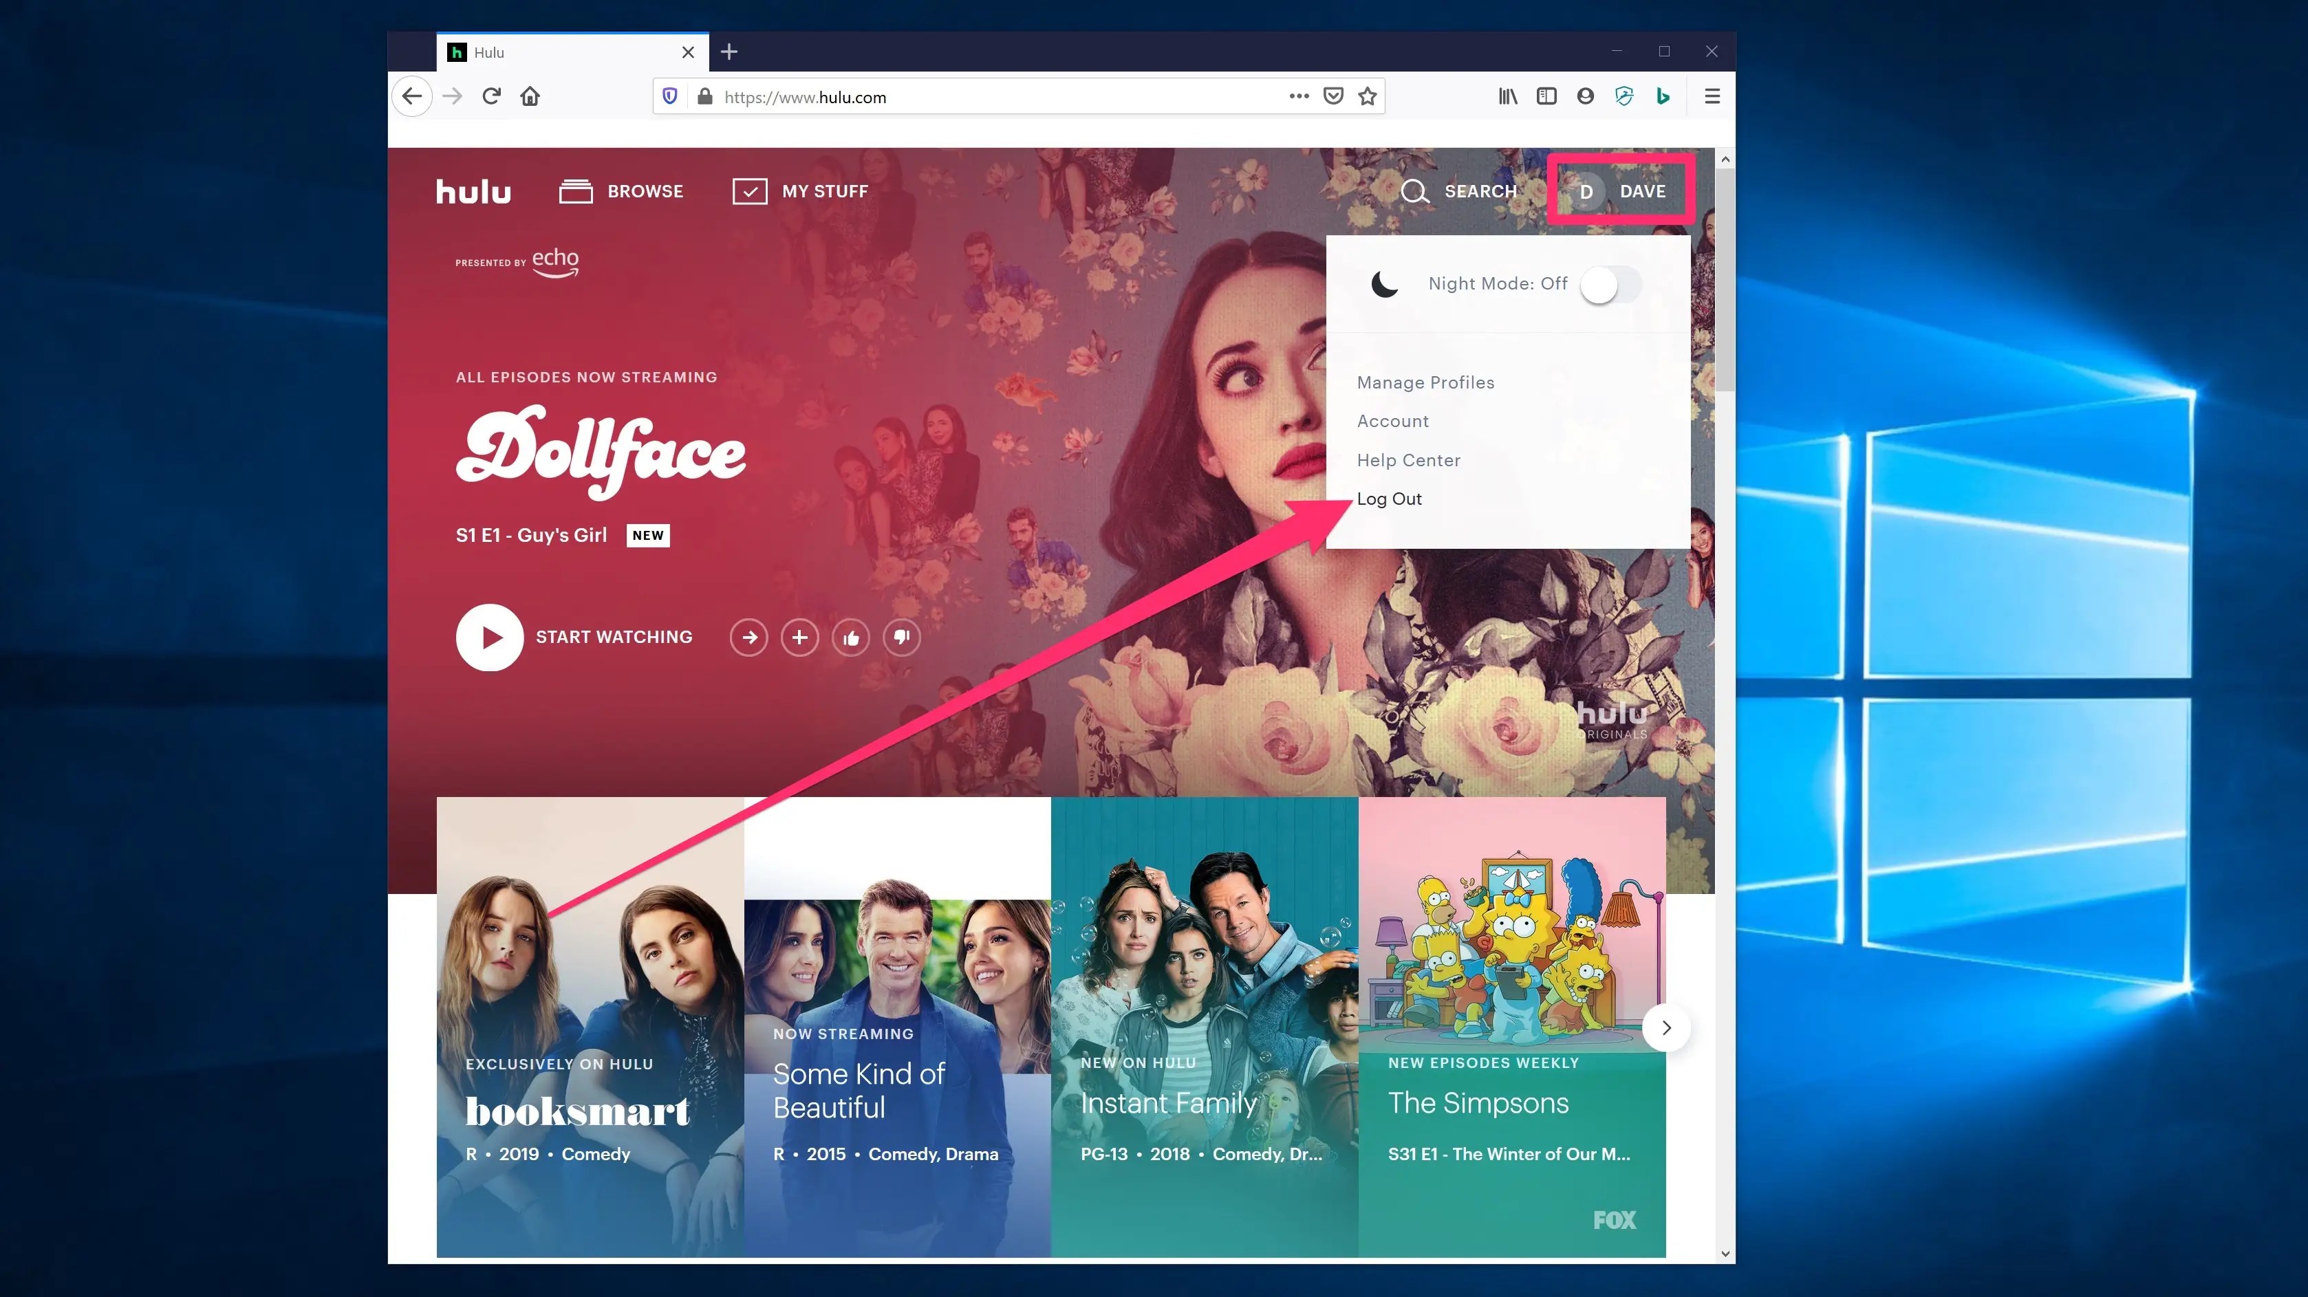
Task: Advance carousel with right chevron arrow
Action: click(1665, 1027)
